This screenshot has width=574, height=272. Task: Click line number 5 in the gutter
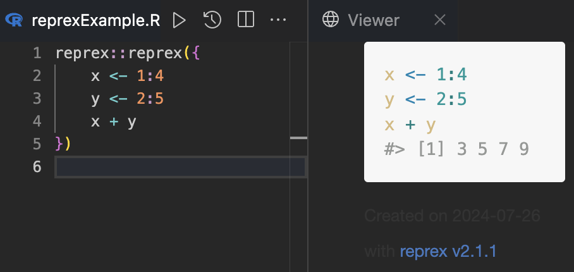click(37, 144)
